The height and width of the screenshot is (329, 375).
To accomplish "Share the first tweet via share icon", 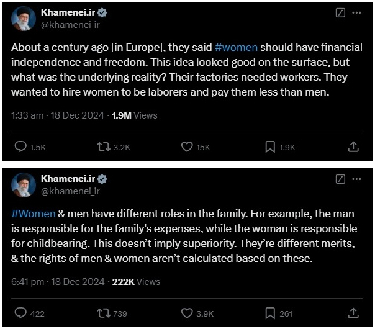I will [x=353, y=147].
